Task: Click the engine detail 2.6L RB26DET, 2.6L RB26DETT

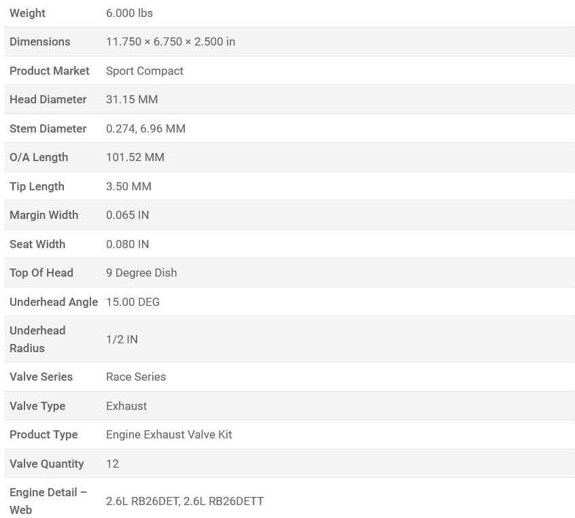Action: tap(185, 501)
